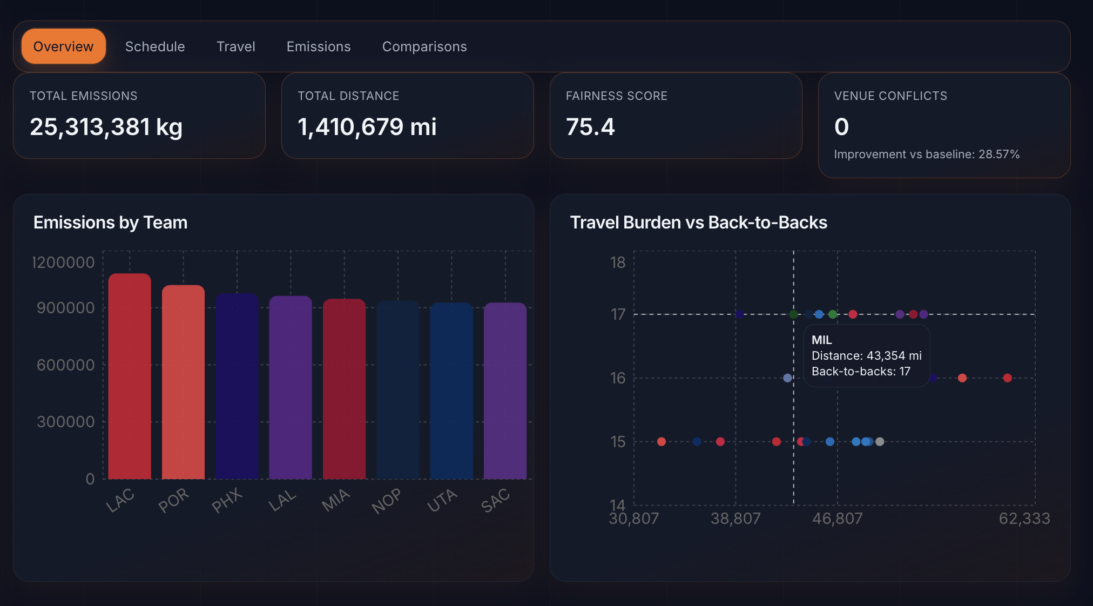
Task: Select the Emissions tab
Action: (319, 46)
